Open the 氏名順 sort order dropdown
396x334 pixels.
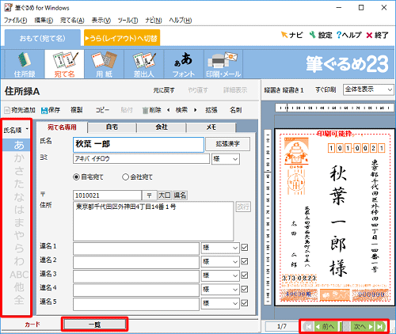coord(16,130)
